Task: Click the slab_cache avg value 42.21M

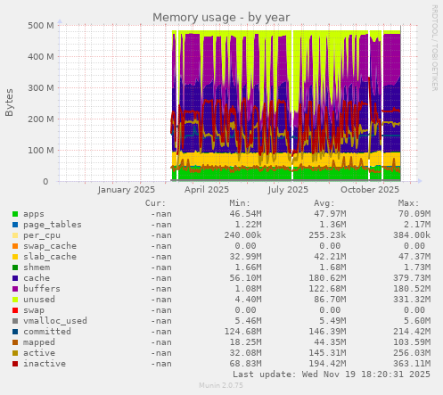Action: (x=330, y=257)
